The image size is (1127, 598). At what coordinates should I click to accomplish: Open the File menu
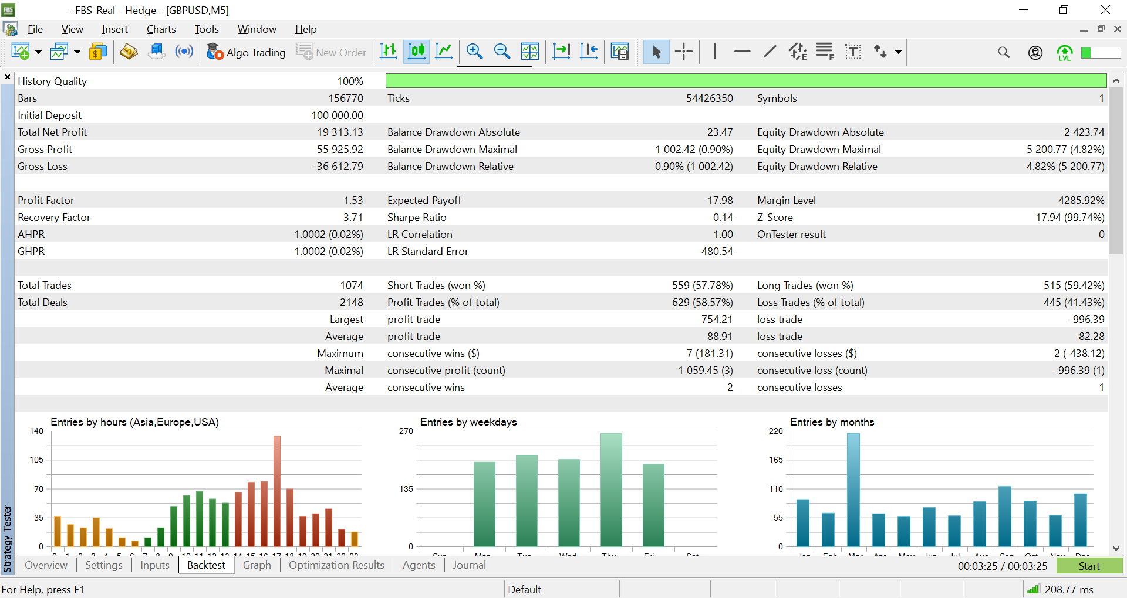[35, 29]
